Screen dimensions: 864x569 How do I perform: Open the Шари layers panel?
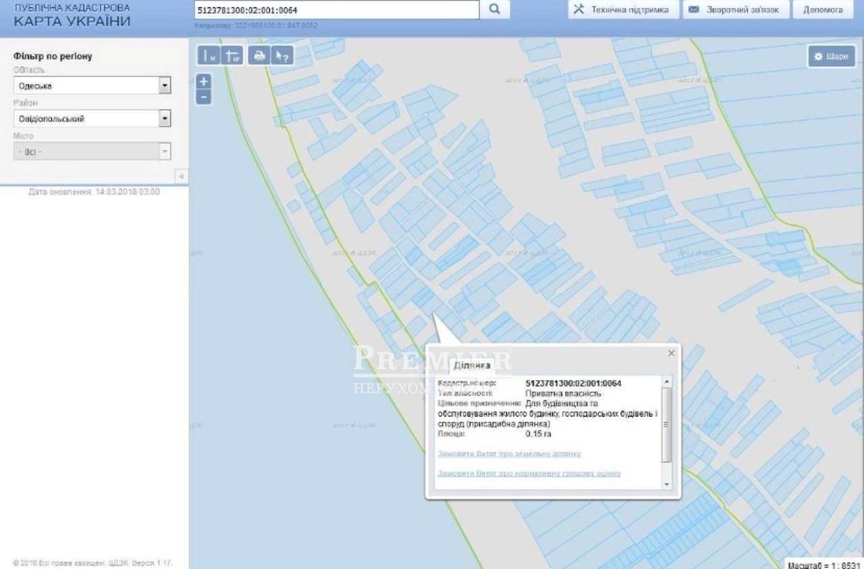click(x=831, y=56)
